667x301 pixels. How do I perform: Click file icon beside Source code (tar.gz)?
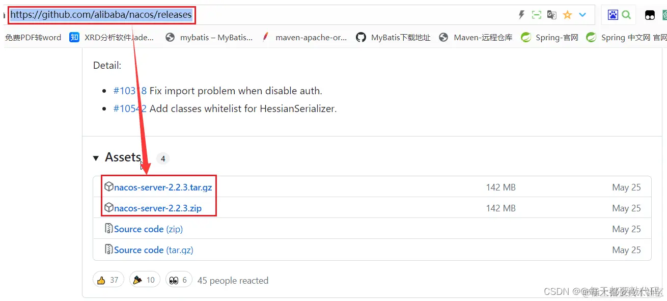pyautogui.click(x=108, y=250)
